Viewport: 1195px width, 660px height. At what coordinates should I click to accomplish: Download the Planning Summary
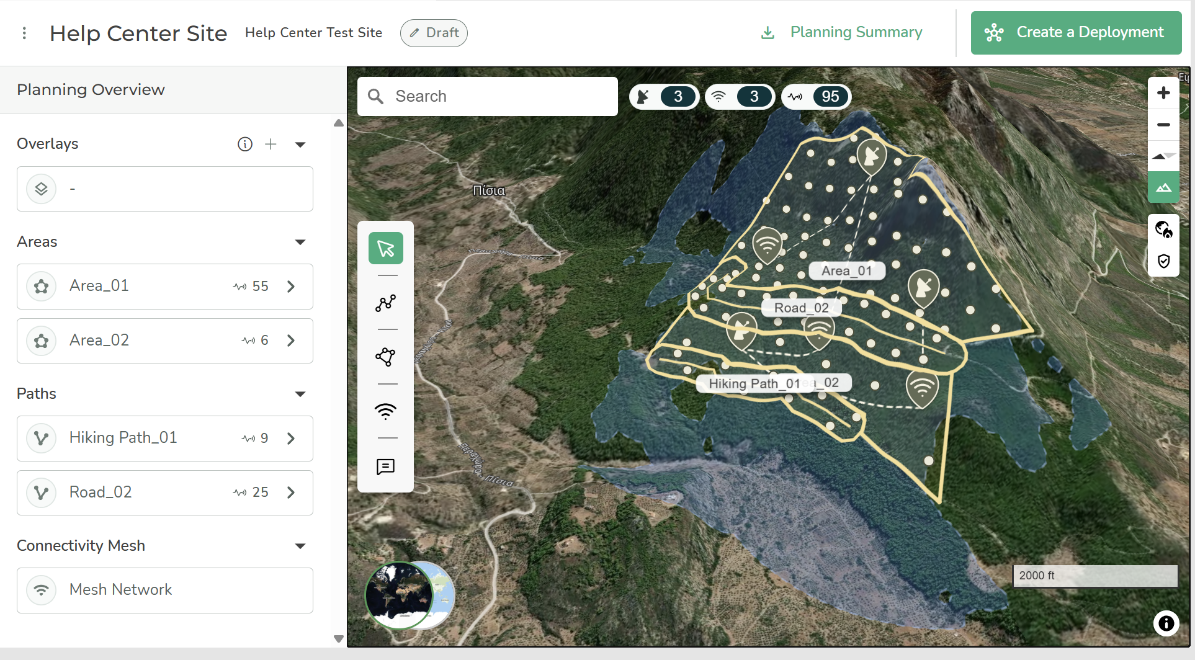coord(842,33)
